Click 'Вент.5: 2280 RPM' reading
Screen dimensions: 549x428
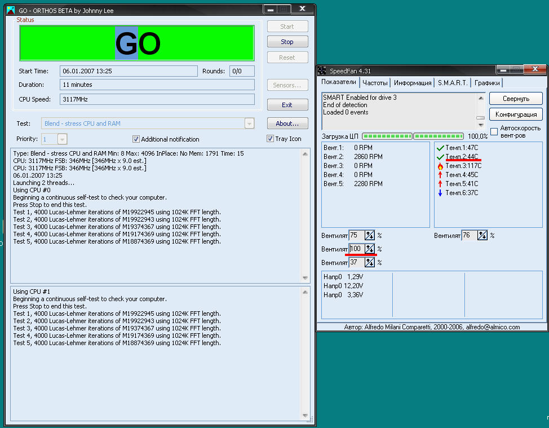coord(353,184)
